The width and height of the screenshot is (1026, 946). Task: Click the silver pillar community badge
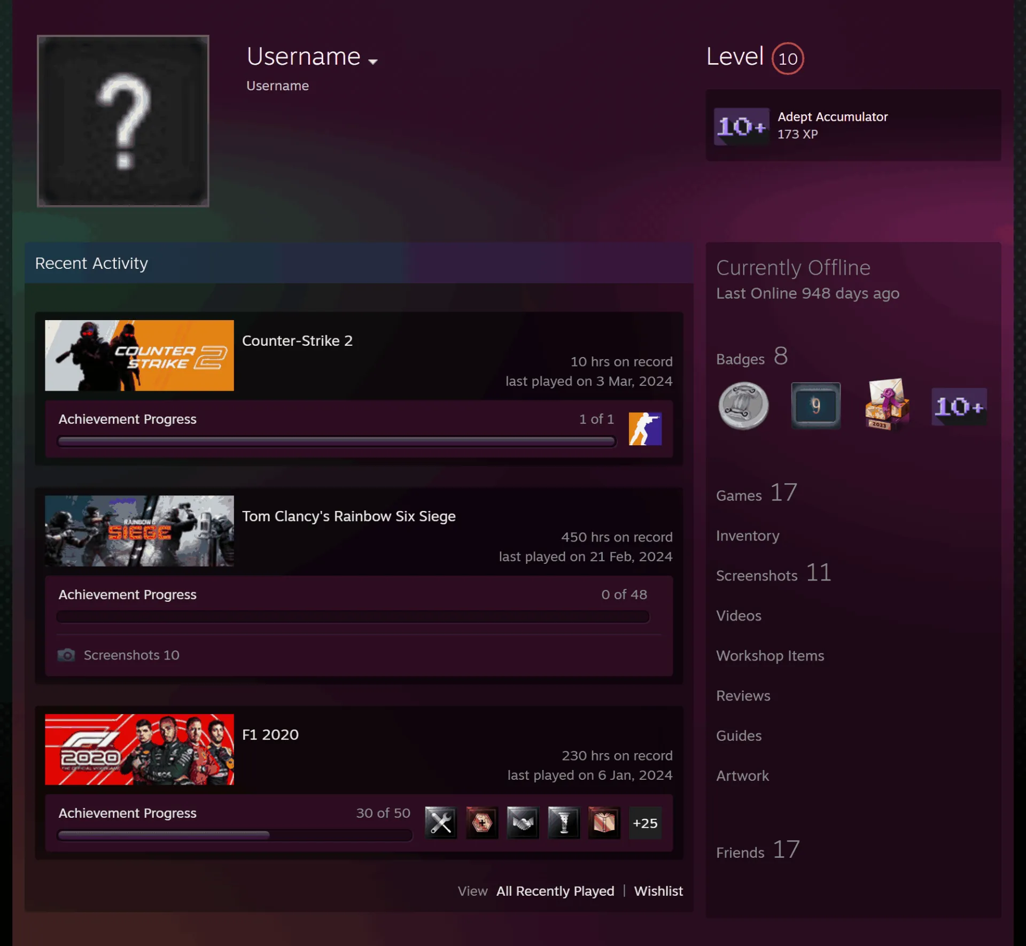coord(743,406)
